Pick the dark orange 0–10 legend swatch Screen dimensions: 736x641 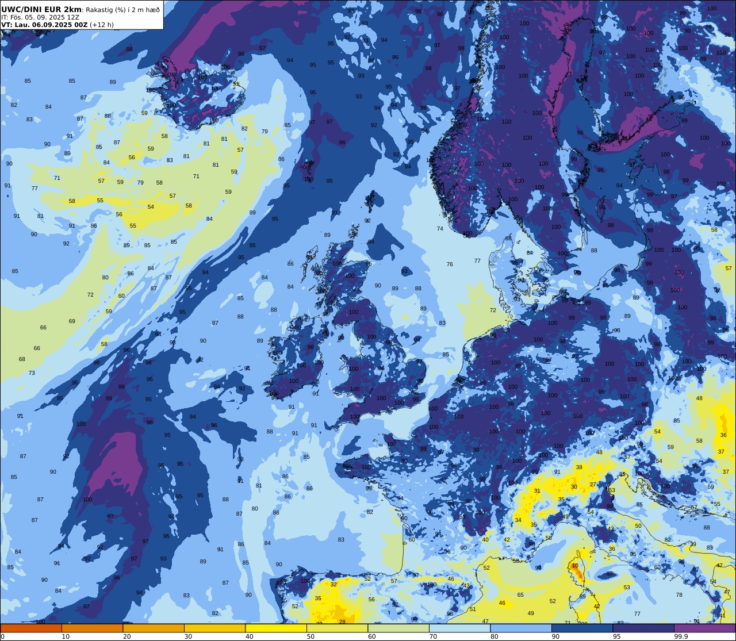pos(31,628)
